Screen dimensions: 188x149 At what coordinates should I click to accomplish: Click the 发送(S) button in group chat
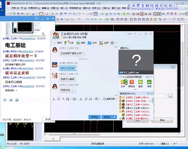pyautogui.click(x=107, y=117)
